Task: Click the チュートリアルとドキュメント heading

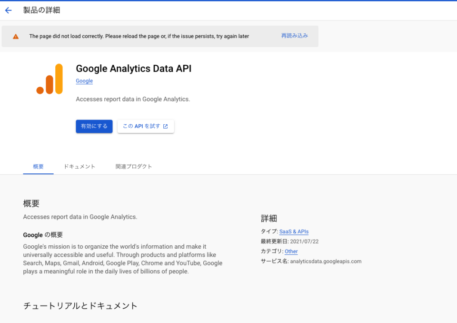Action: tap(79, 305)
